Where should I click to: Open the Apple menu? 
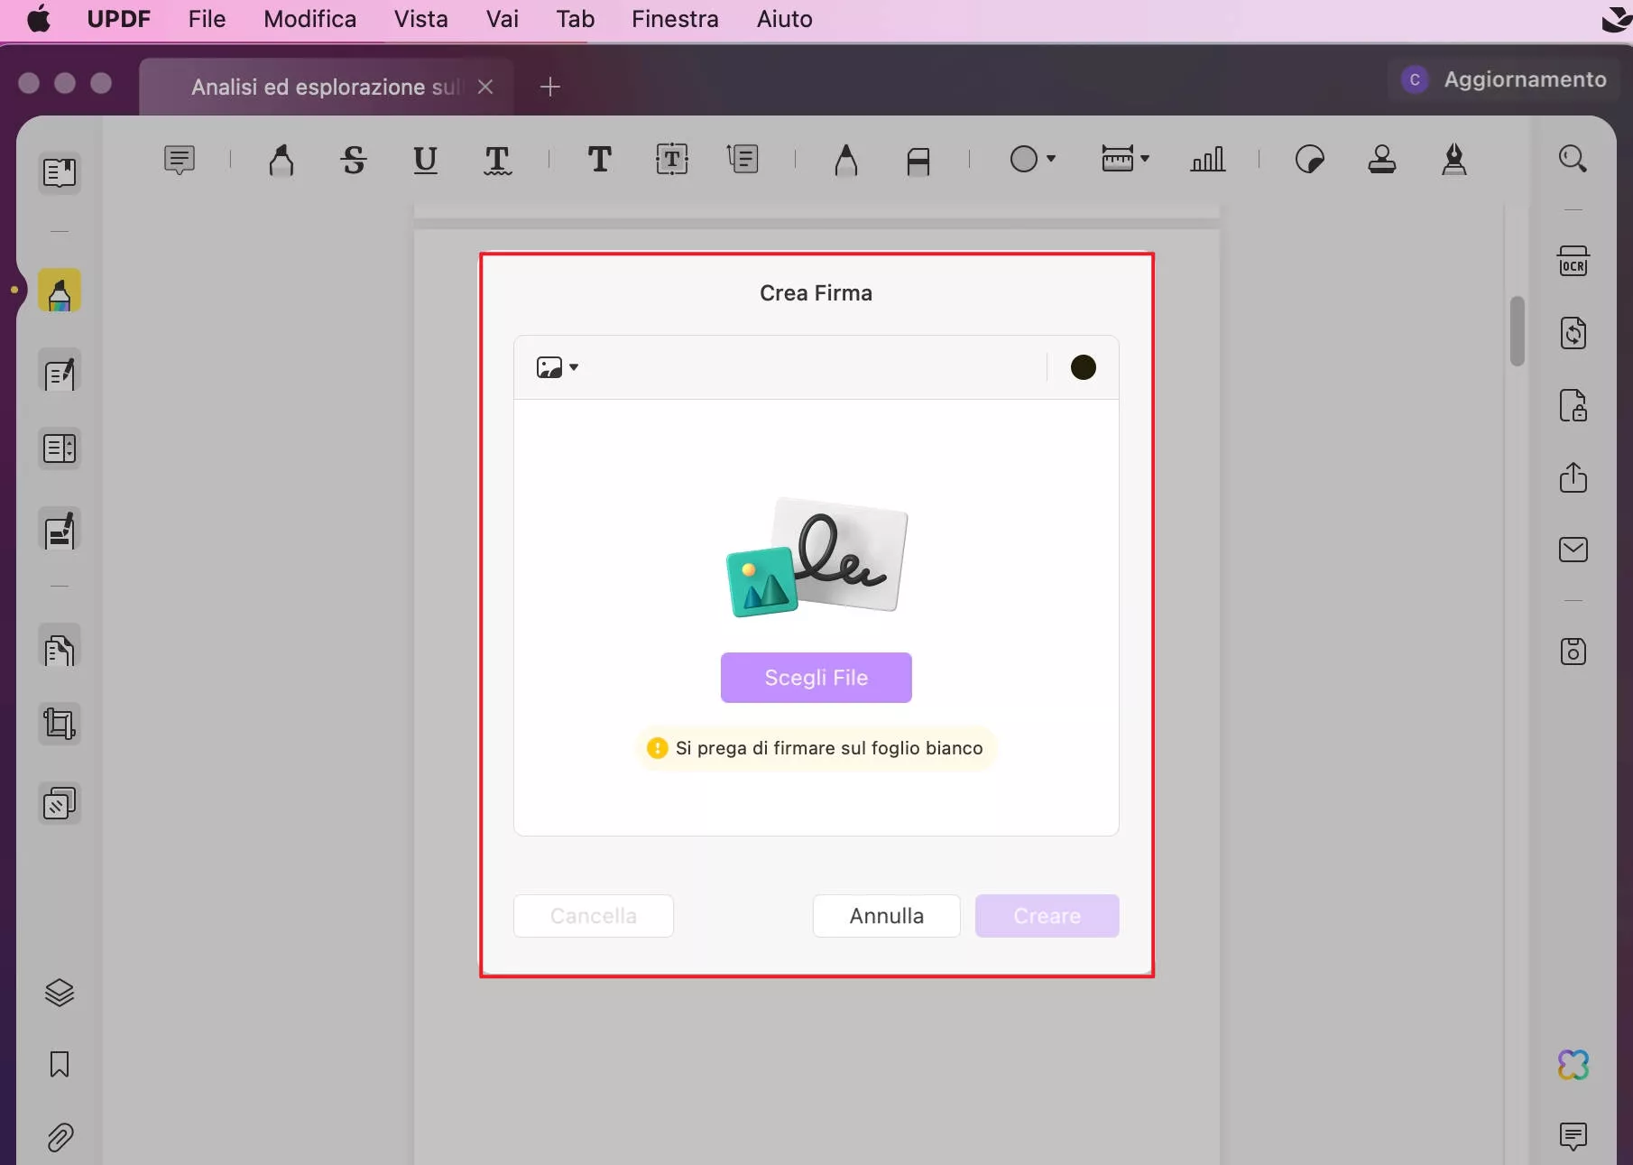click(39, 19)
